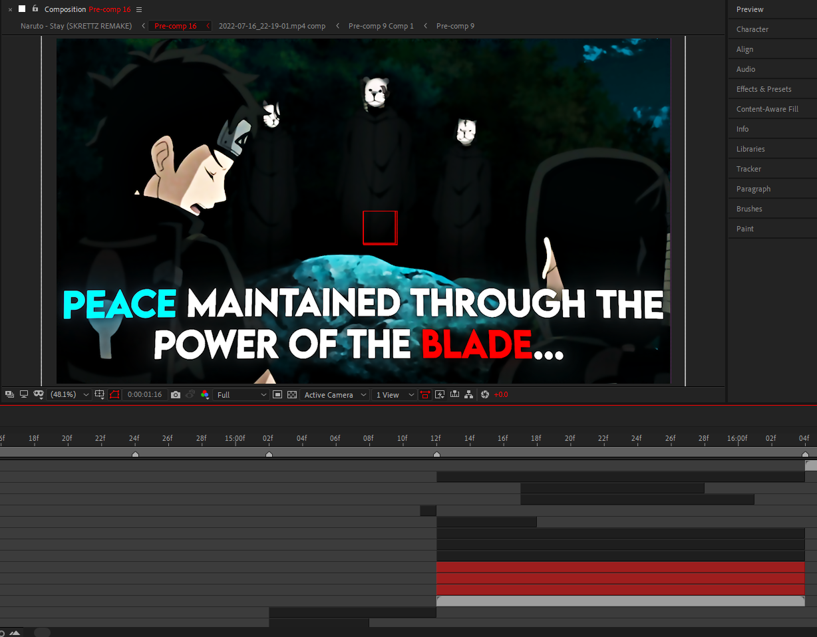The image size is (817, 637).
Task: Toggle Region of Interest
Action: [x=277, y=394]
